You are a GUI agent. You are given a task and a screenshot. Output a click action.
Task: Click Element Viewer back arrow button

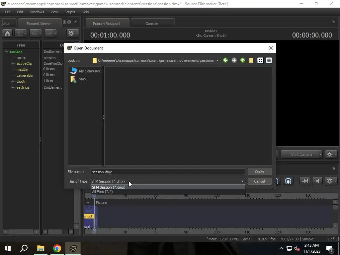(x=36, y=34)
